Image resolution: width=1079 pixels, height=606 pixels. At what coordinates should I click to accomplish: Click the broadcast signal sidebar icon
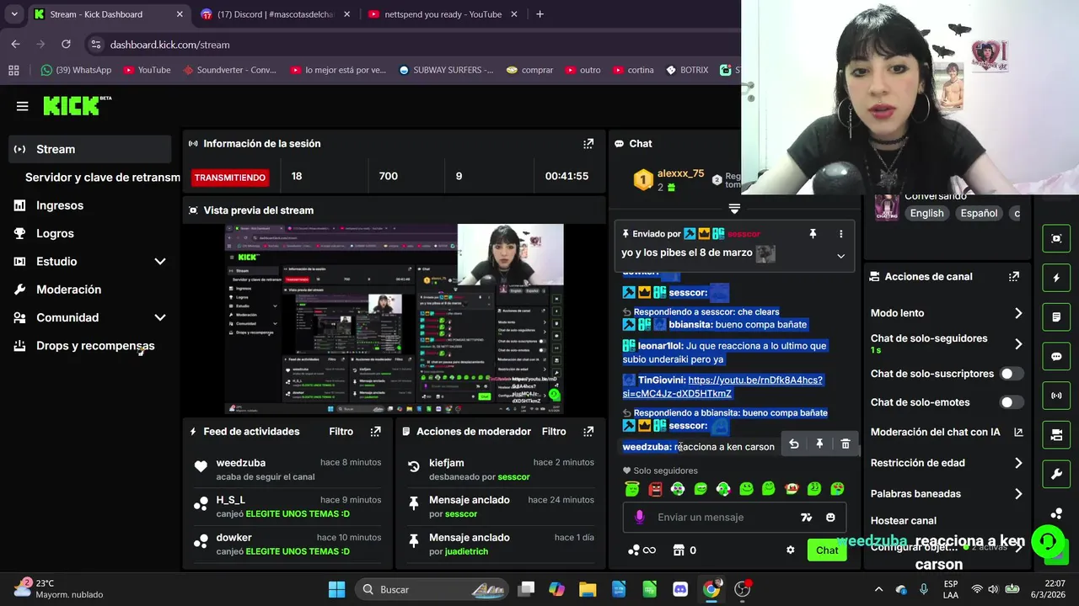click(x=1056, y=396)
